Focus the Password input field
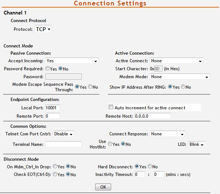220x194 pixels. (x=63, y=77)
